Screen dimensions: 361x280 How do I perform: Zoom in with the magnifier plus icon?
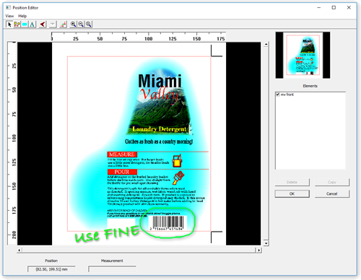[x=73, y=25]
